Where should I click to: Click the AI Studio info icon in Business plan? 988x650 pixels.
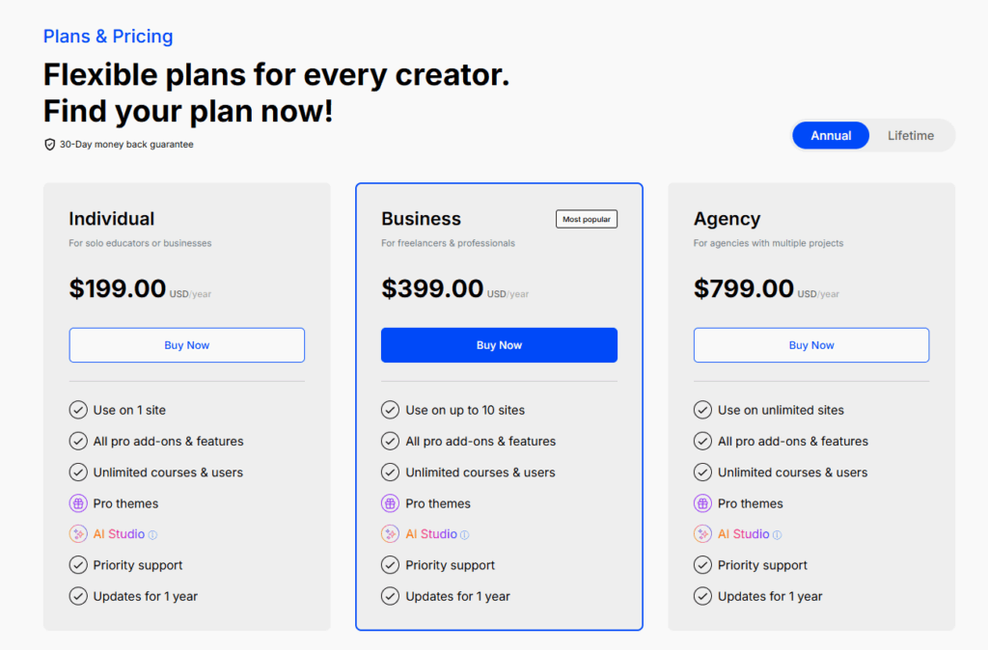tap(465, 534)
